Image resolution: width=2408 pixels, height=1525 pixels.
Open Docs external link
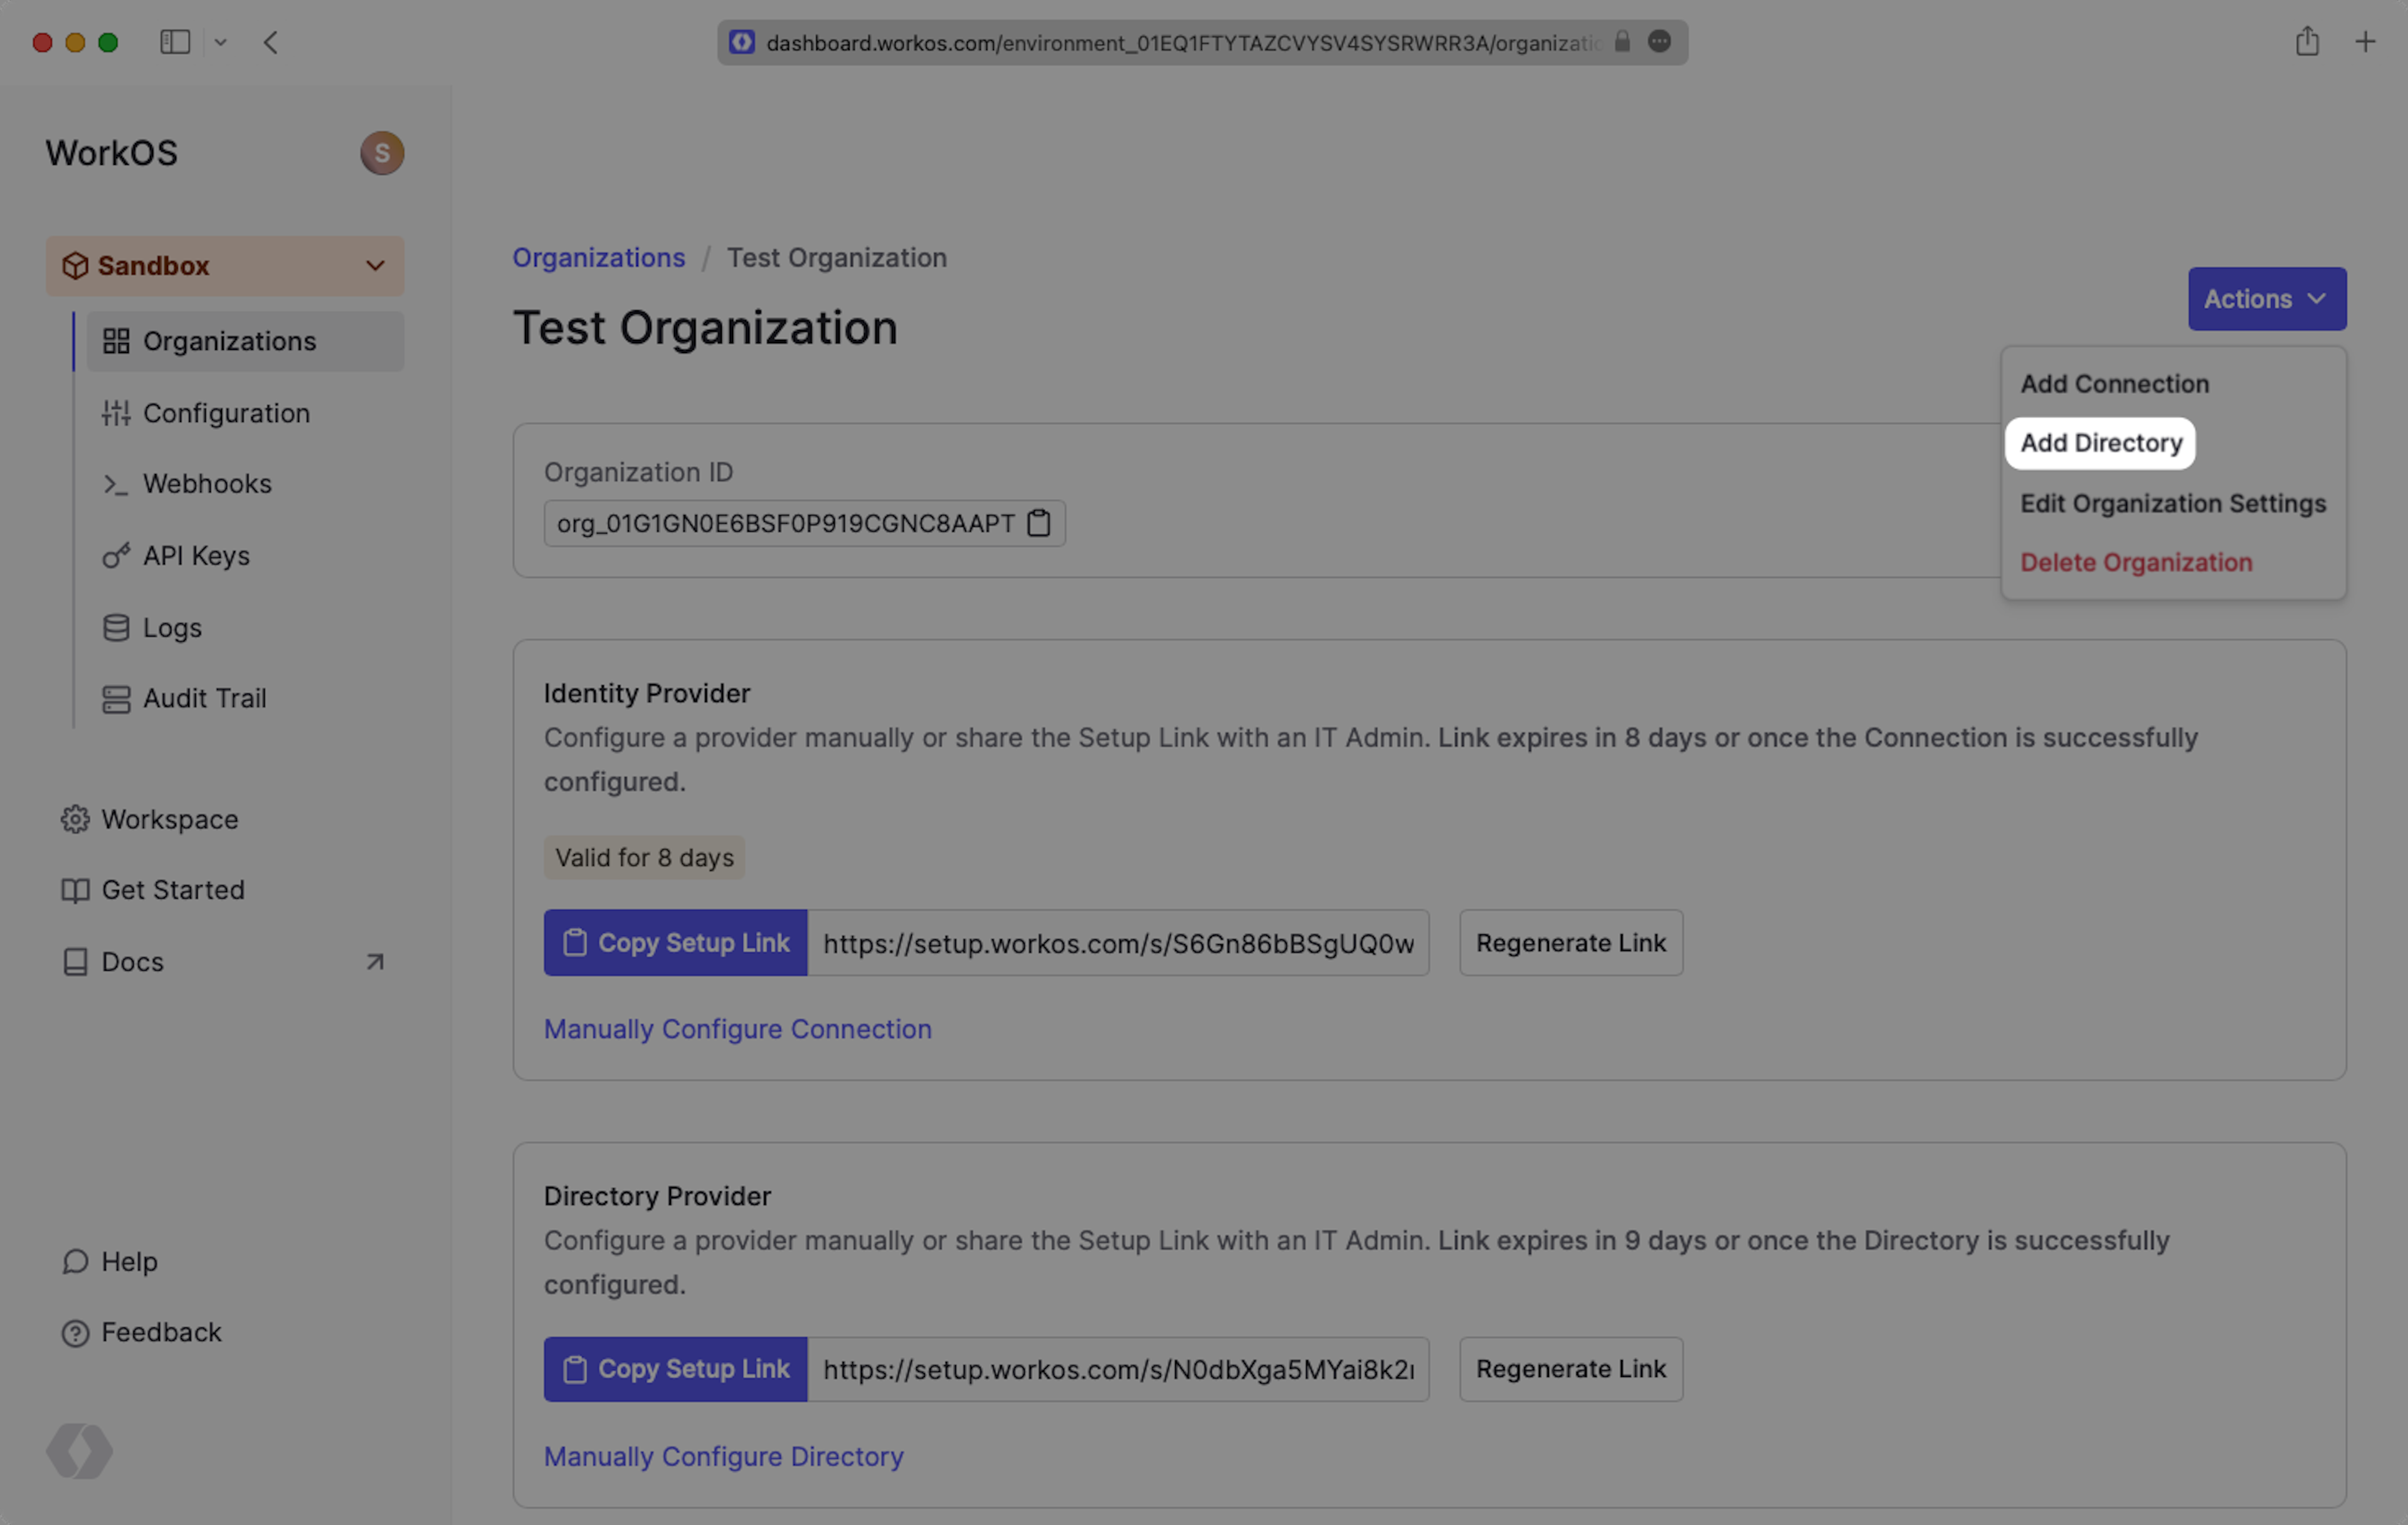click(x=132, y=962)
